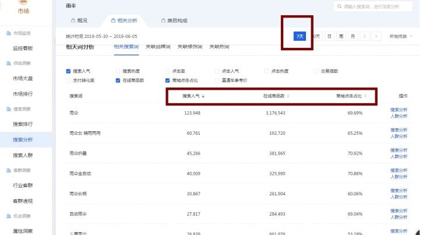Open 属性洞察 in the sidebar

pyautogui.click(x=23, y=232)
